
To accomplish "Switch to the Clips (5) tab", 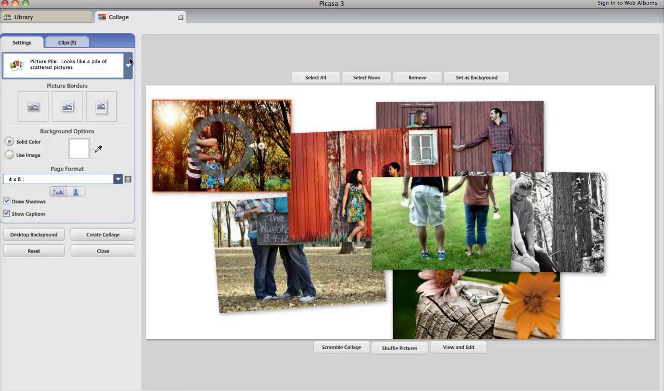I will pyautogui.click(x=67, y=43).
